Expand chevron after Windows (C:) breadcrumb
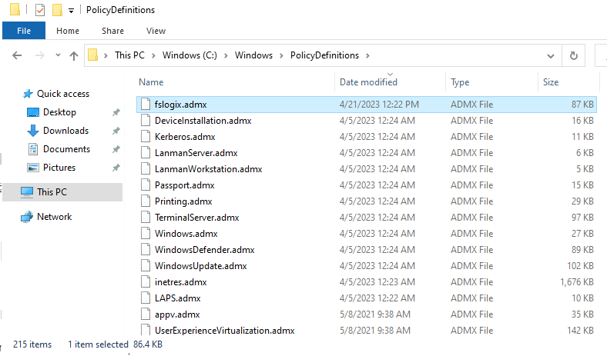The width and height of the screenshot is (607, 356). pos(226,55)
